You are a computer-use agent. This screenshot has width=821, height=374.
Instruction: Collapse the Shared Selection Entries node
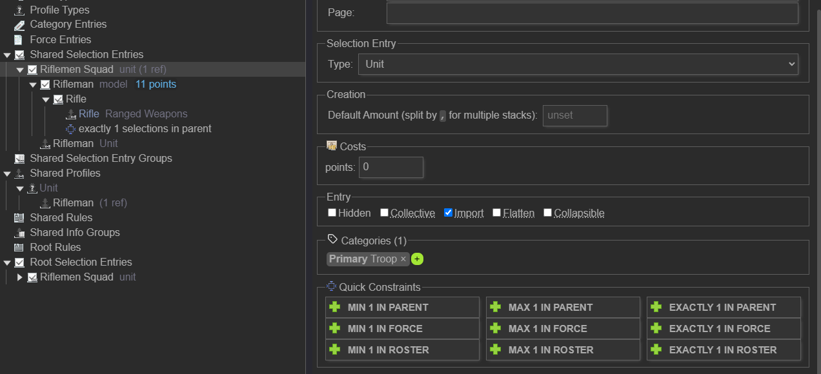[x=7, y=55]
